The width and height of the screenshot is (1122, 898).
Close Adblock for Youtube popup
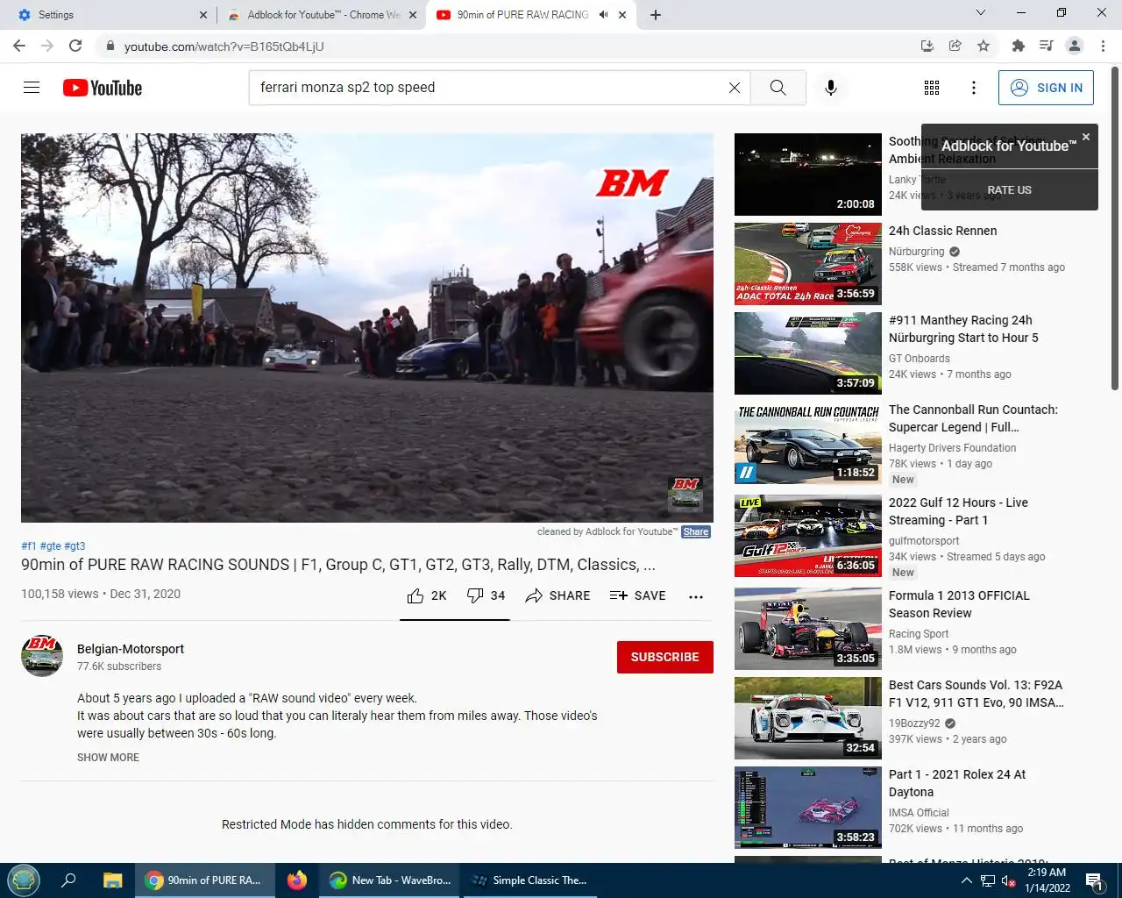coord(1086,137)
